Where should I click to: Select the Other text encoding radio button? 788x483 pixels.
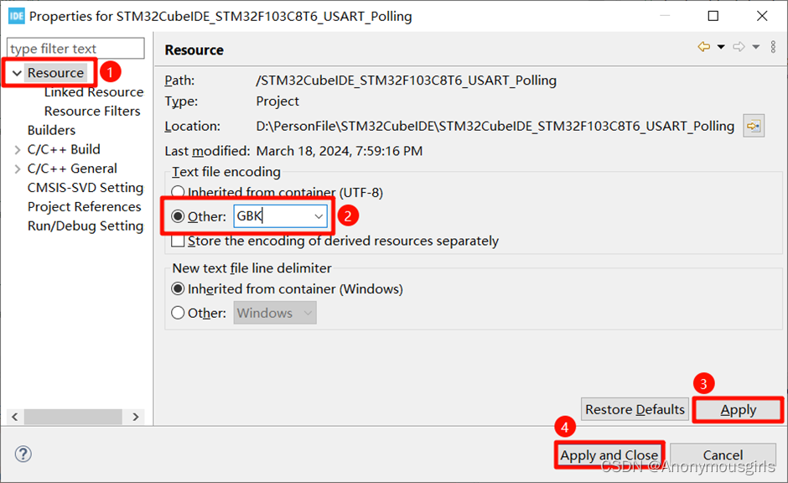point(178,216)
